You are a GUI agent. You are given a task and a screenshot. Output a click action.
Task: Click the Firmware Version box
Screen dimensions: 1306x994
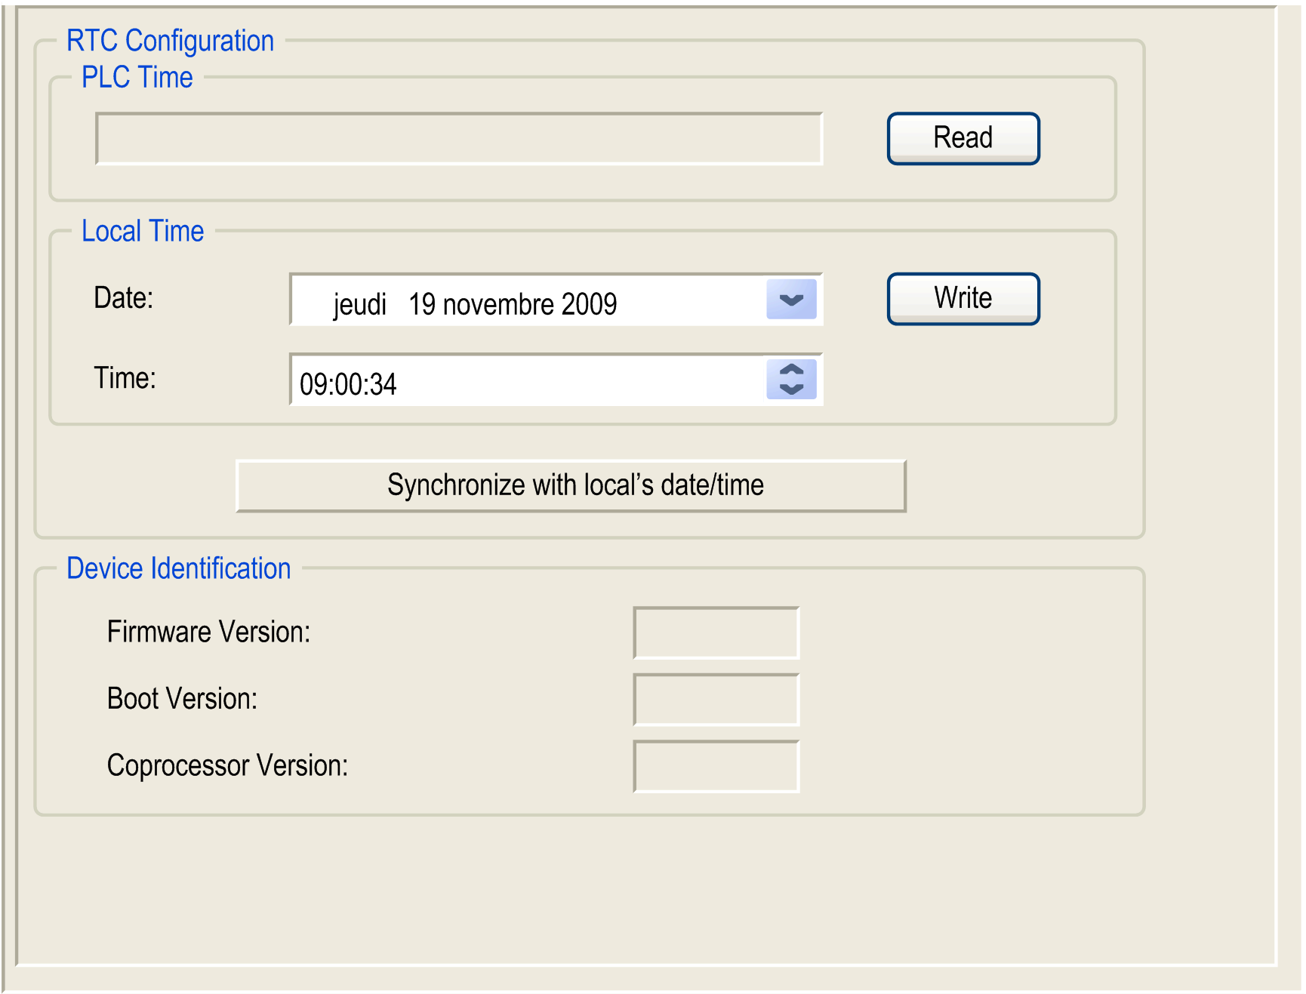716,632
